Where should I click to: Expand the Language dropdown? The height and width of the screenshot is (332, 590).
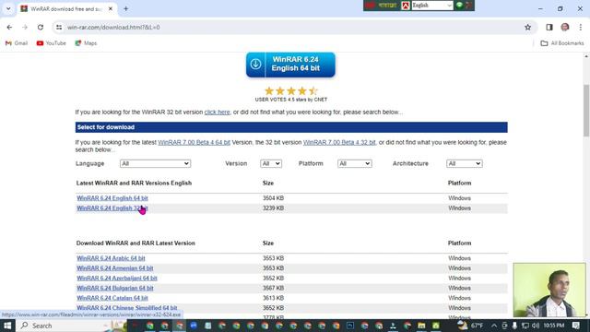coord(155,164)
